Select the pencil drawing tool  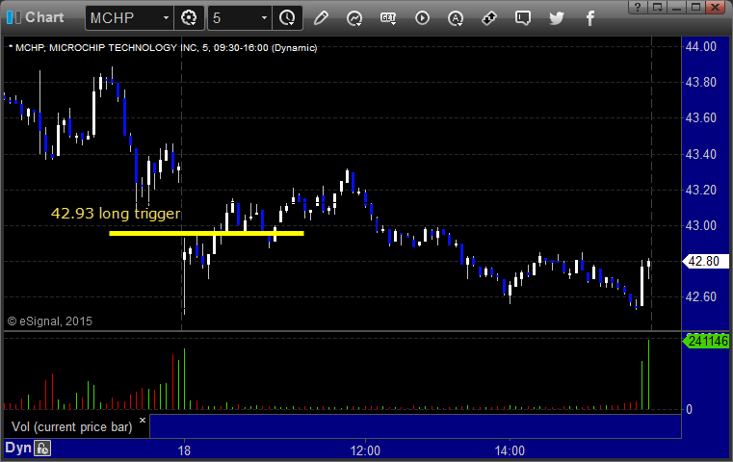tap(321, 18)
